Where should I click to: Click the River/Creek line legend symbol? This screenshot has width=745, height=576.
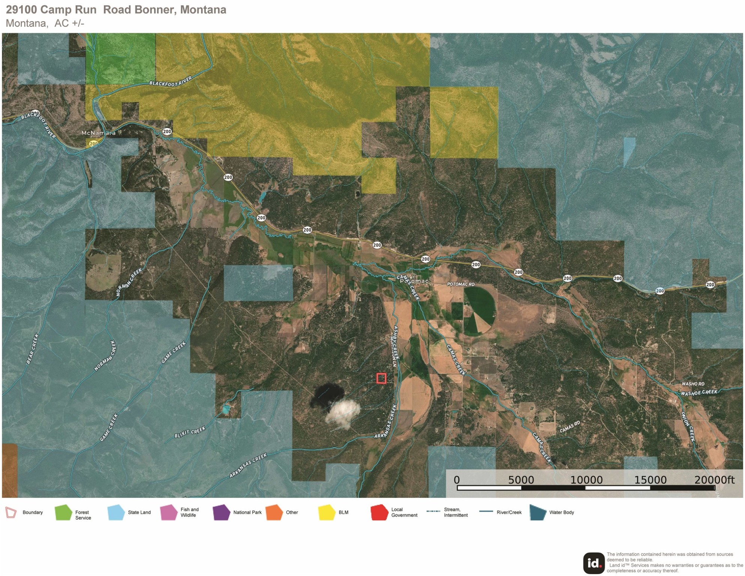pos(486,511)
